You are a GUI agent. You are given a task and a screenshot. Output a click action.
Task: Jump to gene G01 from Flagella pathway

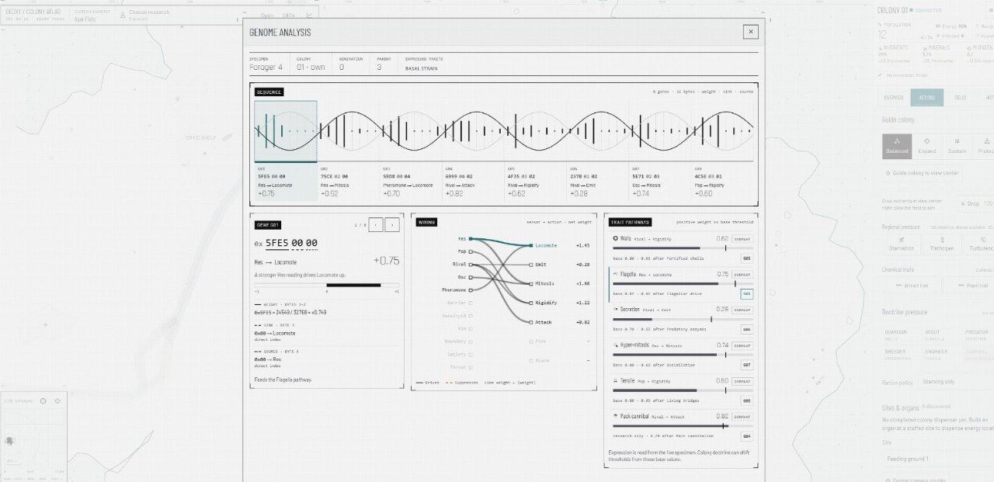point(746,294)
